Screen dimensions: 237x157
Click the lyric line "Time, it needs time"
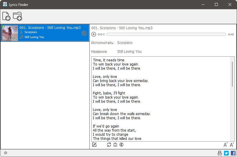tap(108, 60)
